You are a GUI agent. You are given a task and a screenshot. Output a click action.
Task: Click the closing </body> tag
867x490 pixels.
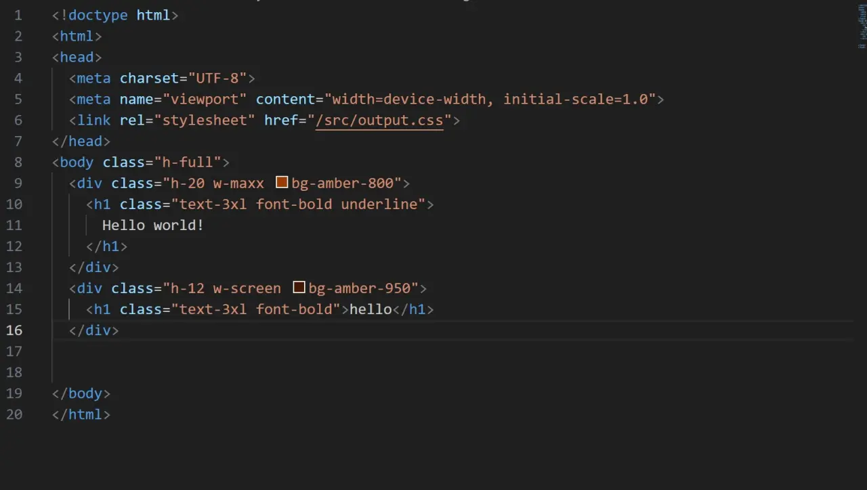pyautogui.click(x=81, y=393)
